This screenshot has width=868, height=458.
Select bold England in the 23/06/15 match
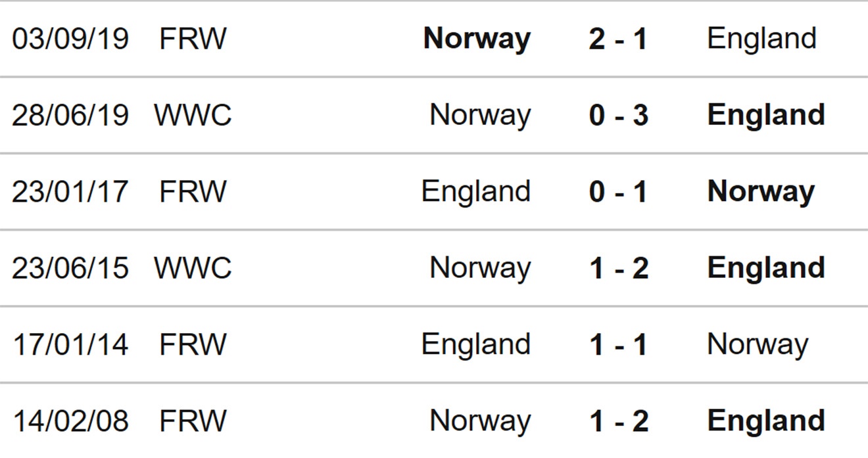pyautogui.click(x=766, y=267)
